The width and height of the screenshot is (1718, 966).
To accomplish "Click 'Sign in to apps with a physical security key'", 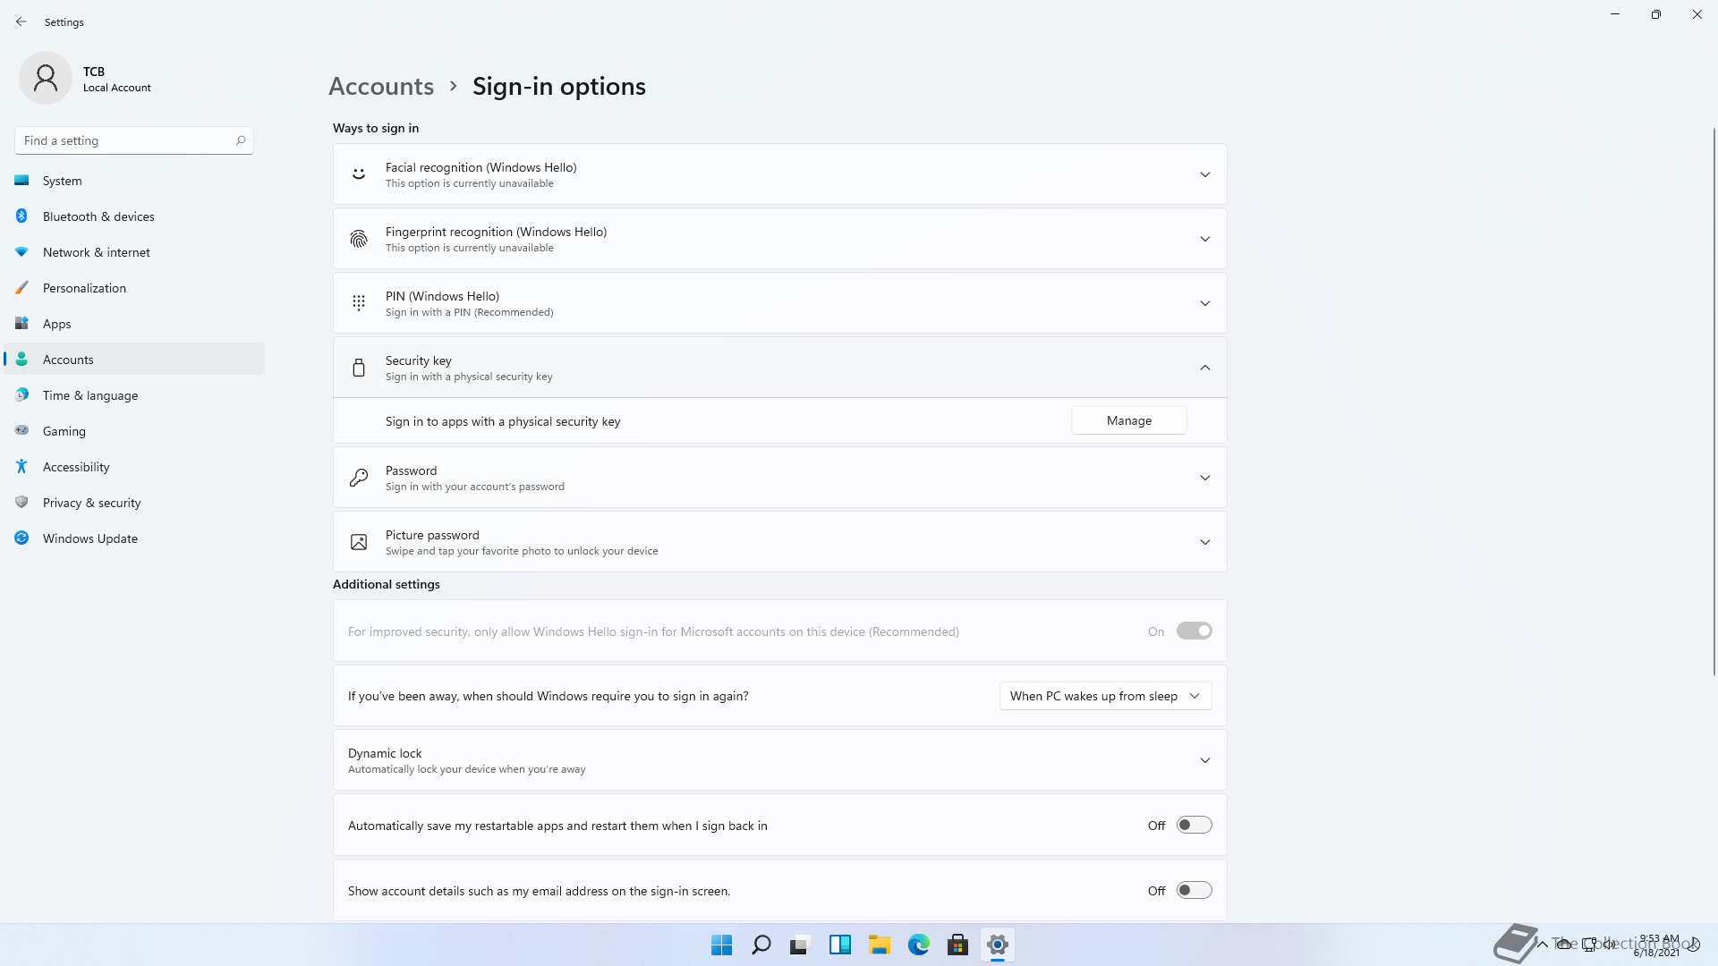I will click(503, 421).
